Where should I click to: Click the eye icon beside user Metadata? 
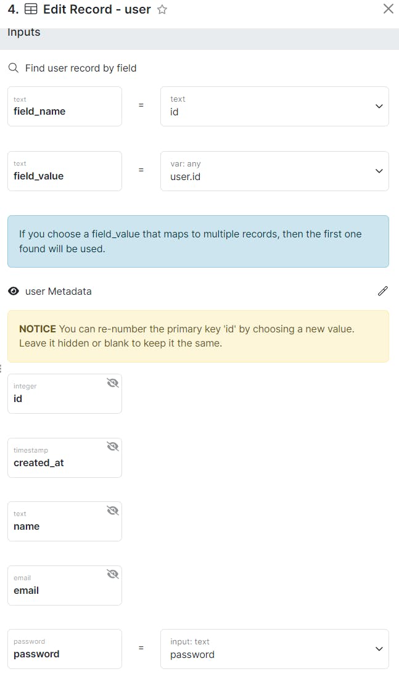[x=14, y=291]
